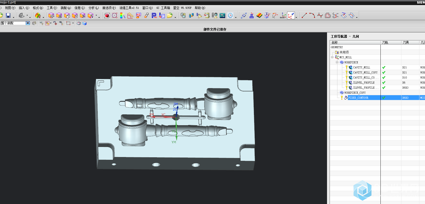Click the (0,0,0) coordinate origin icon
425x204 pixels.
tap(283, 16)
